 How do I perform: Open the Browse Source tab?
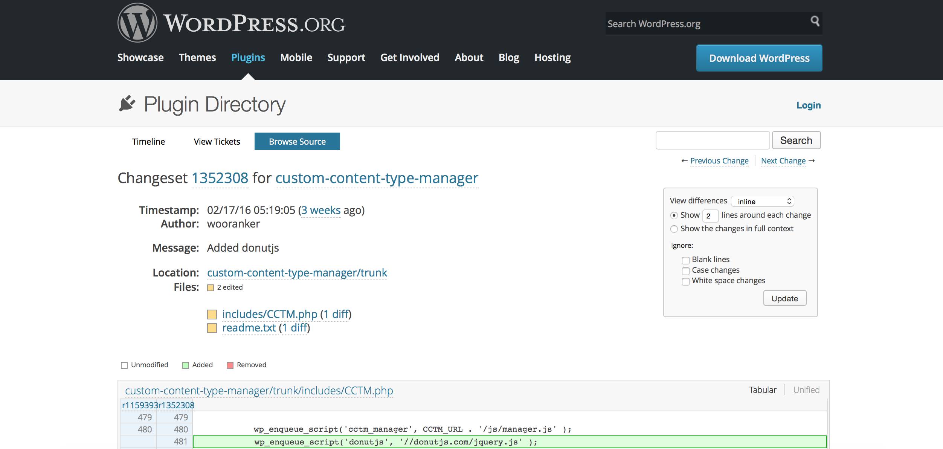coord(297,142)
